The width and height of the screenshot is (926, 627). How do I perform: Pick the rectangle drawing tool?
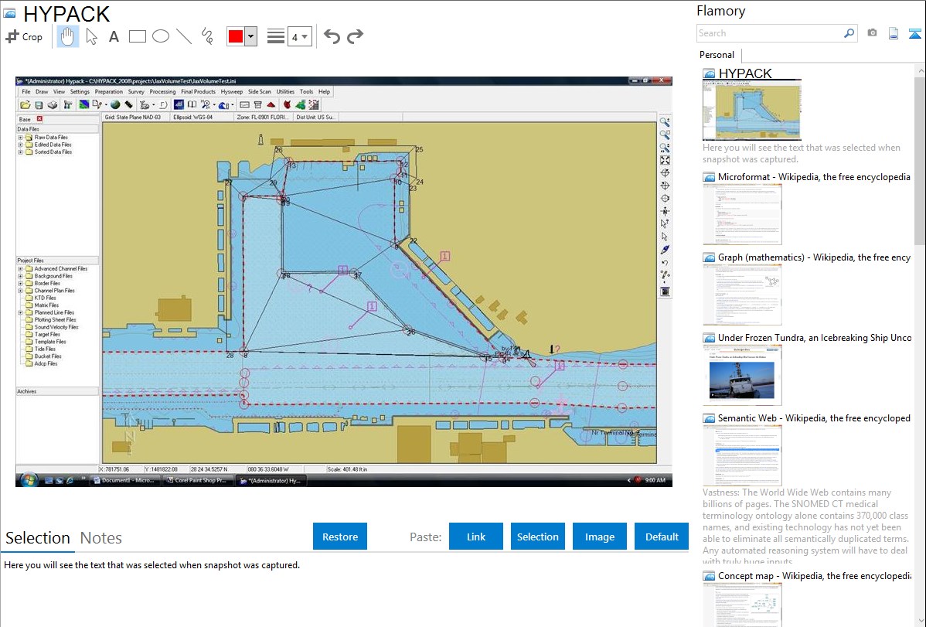tap(137, 36)
